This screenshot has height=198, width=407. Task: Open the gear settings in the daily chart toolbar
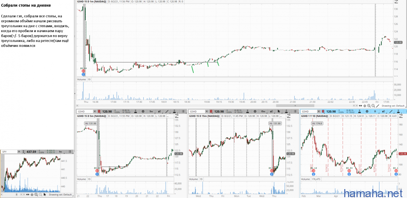[367, 111]
